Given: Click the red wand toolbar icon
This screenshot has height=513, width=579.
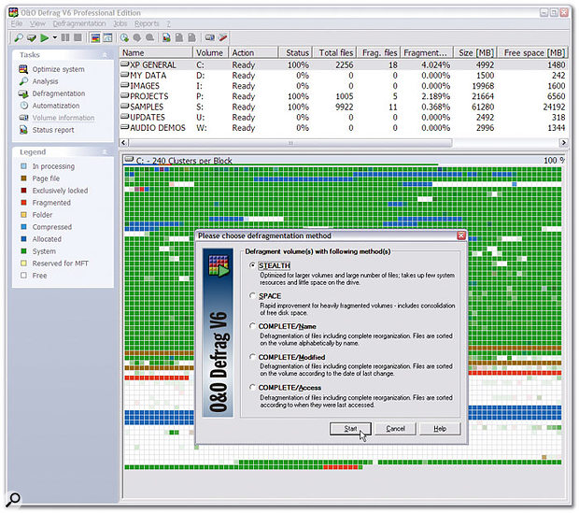Looking at the screenshot, I should 222,37.
